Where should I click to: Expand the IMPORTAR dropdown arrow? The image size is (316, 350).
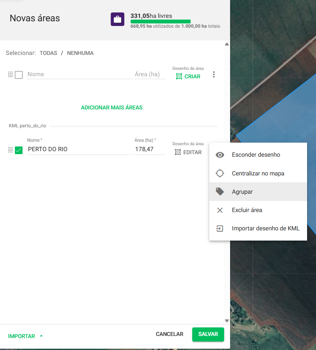tap(41, 336)
